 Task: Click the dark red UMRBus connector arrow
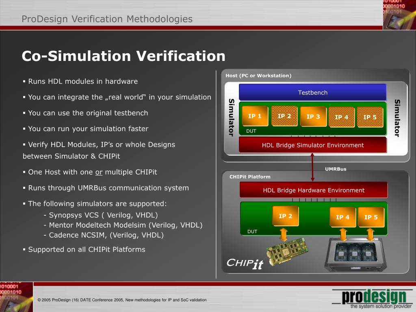coord(312,167)
